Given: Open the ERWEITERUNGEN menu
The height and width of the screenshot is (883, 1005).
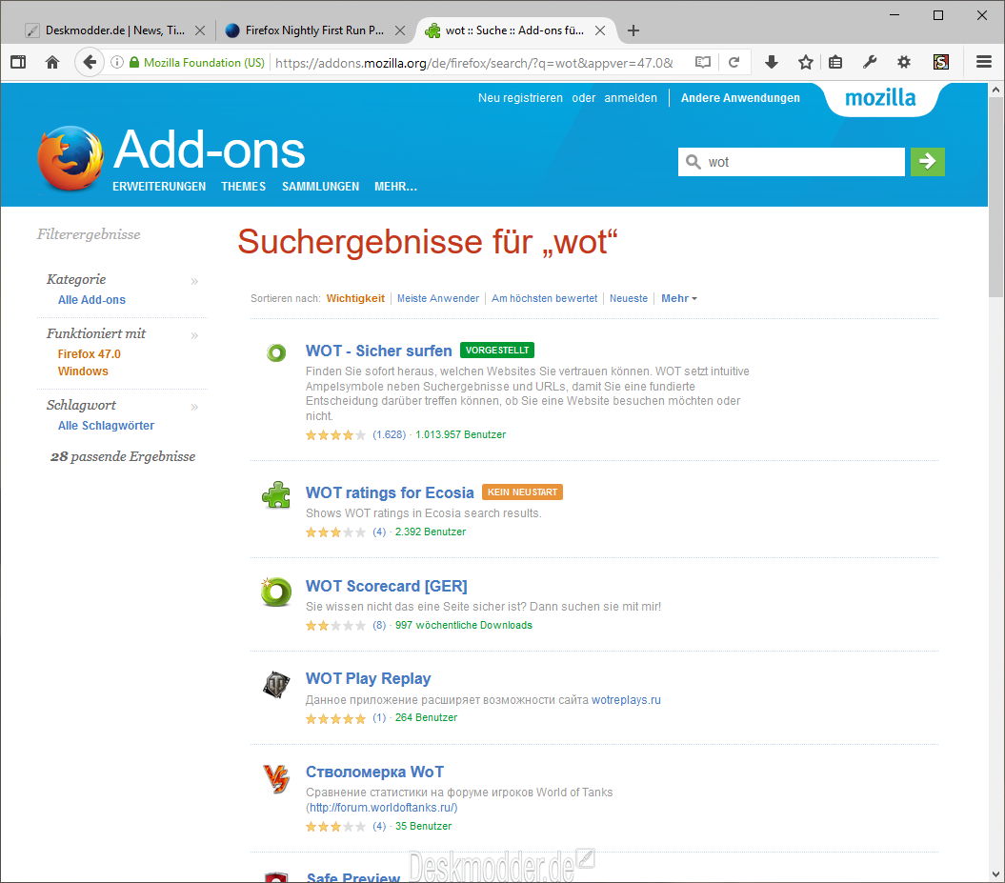Looking at the screenshot, I should click(159, 187).
